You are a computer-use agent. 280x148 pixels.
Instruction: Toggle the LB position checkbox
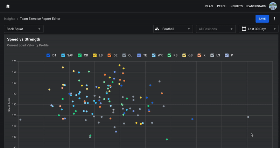tap(94, 55)
